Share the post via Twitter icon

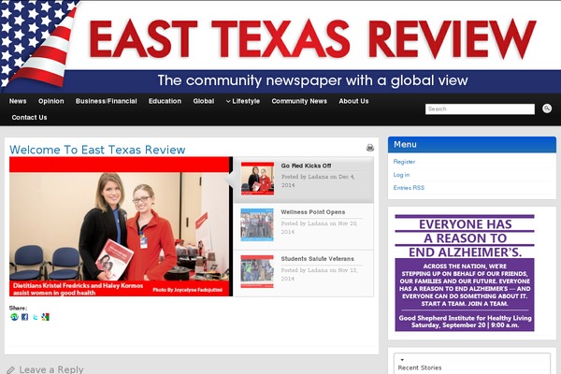click(x=36, y=317)
